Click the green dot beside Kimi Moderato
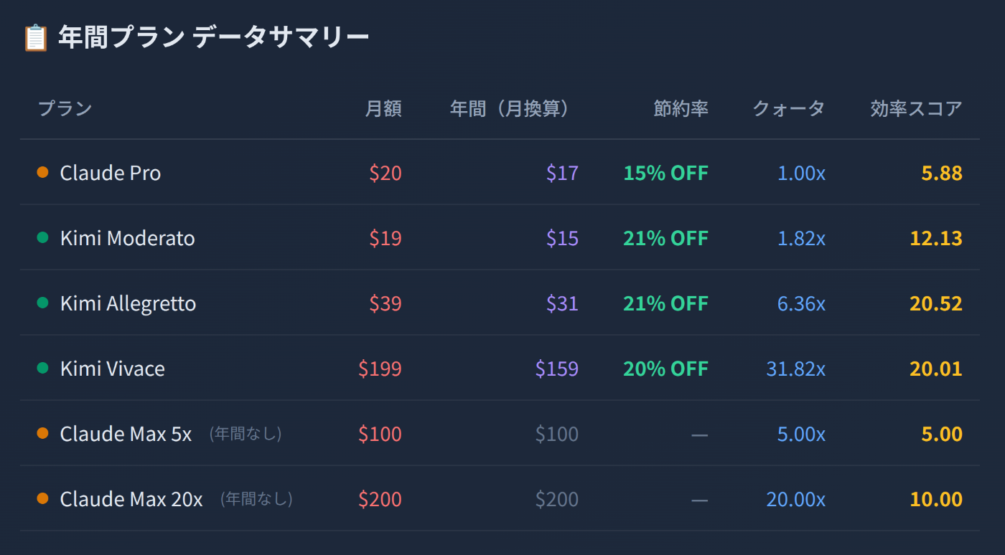Screen dimensions: 1005x555 42,237
